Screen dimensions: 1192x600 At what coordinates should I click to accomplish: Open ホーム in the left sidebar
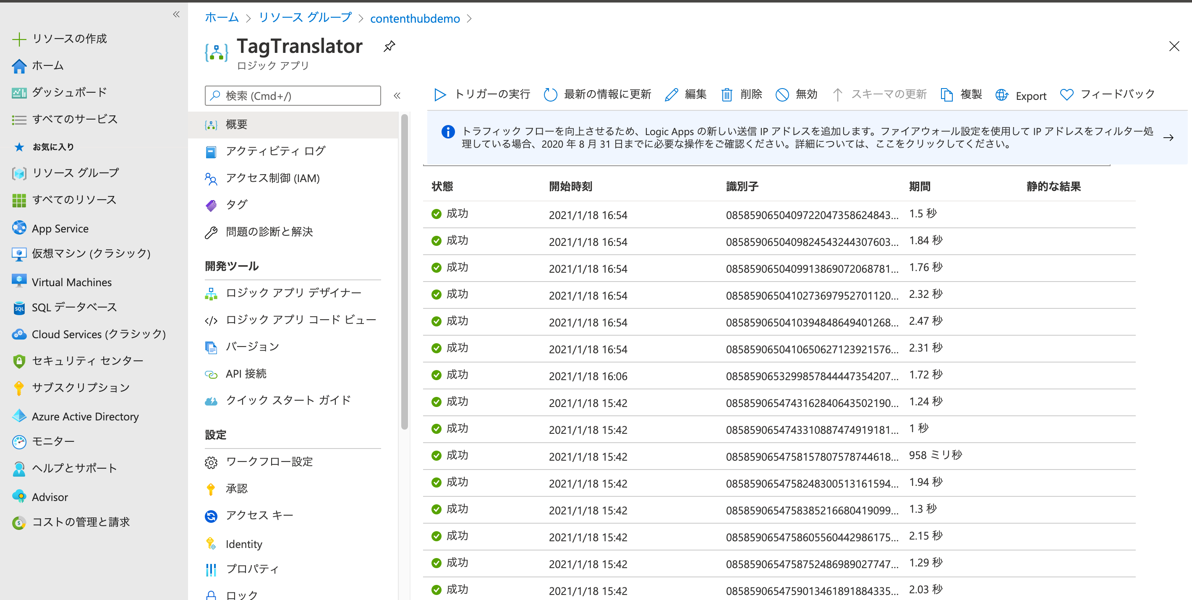click(38, 66)
